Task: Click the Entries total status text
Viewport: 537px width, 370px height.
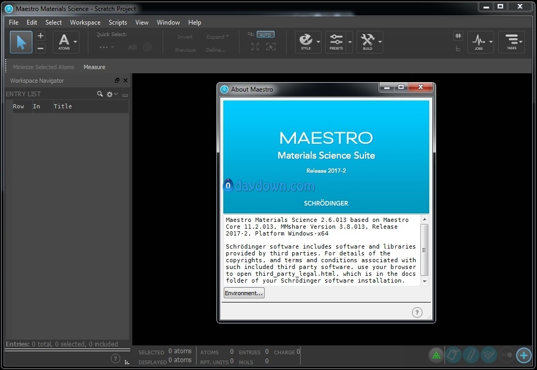Action: click(62, 344)
